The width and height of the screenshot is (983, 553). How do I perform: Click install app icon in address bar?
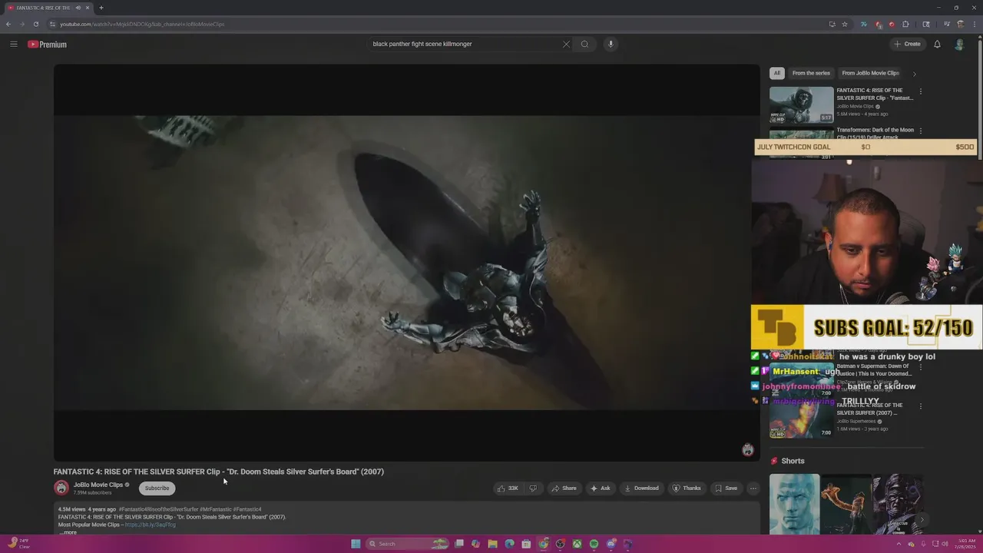tap(832, 24)
